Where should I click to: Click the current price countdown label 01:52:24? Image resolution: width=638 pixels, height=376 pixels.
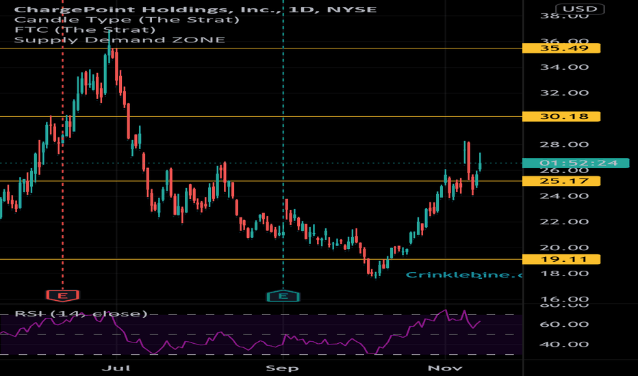click(575, 163)
